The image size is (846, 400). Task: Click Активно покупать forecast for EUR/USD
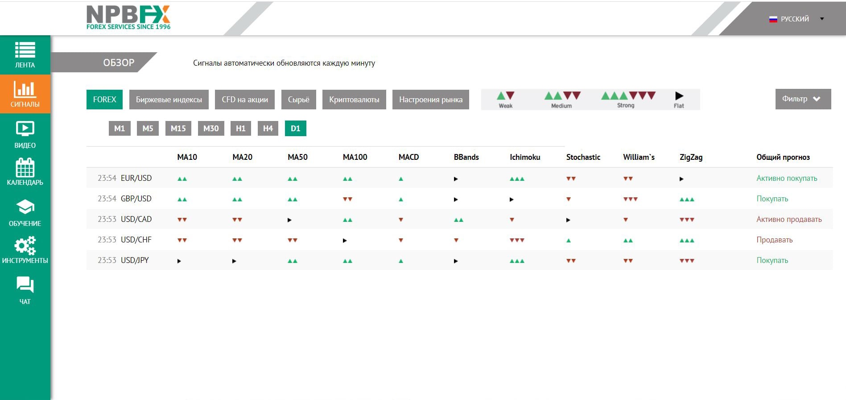click(787, 178)
